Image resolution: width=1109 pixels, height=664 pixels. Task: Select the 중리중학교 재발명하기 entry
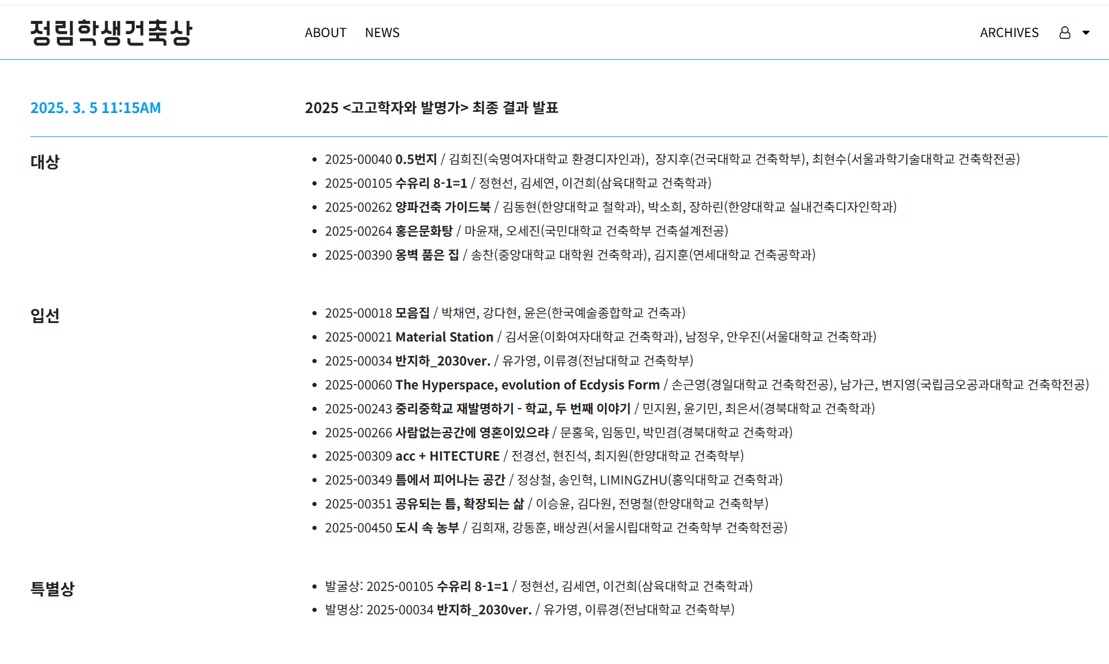point(600,409)
